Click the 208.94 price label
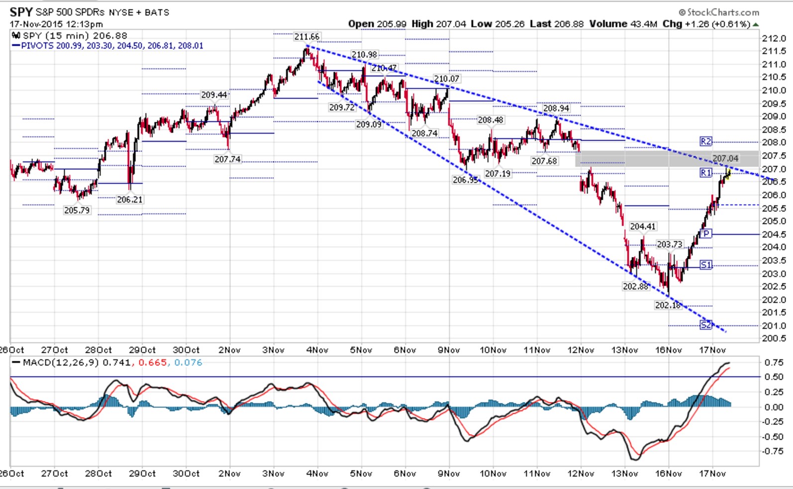 tap(556, 108)
